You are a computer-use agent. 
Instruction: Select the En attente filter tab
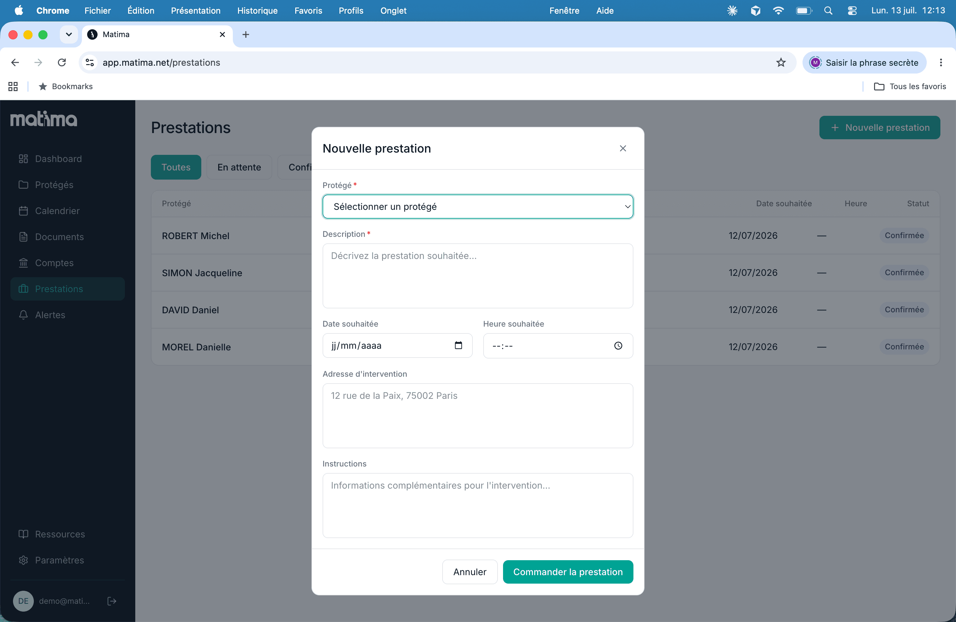point(239,167)
